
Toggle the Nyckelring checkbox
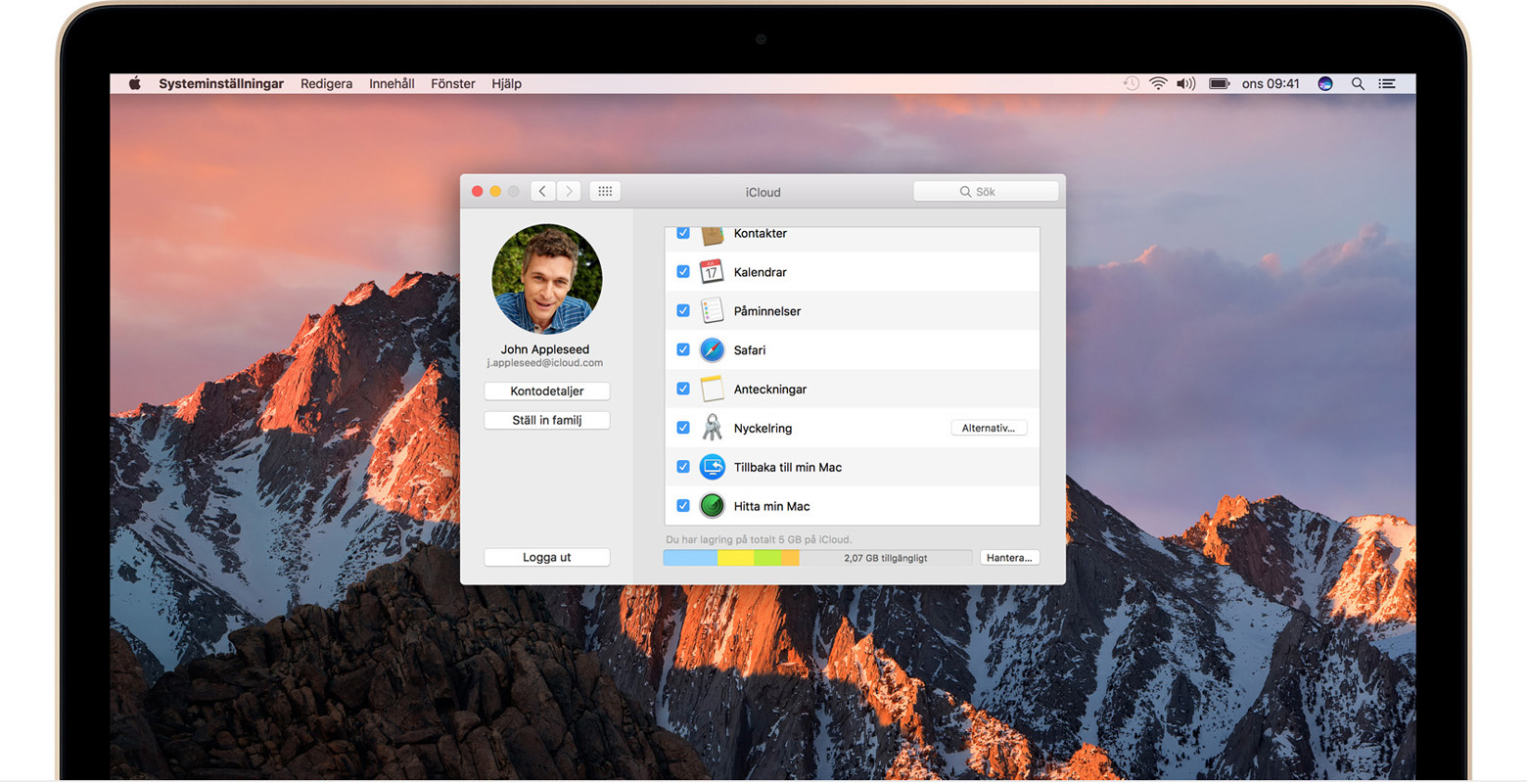[x=683, y=428]
